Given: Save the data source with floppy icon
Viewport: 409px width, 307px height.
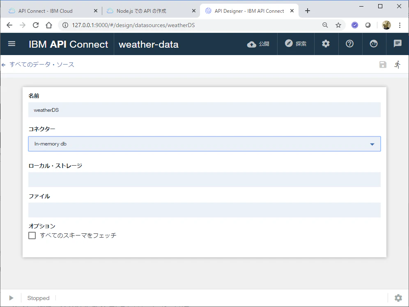Looking at the screenshot, I should point(383,65).
